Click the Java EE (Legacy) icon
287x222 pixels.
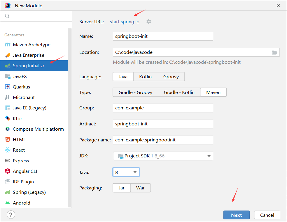pos(8,108)
